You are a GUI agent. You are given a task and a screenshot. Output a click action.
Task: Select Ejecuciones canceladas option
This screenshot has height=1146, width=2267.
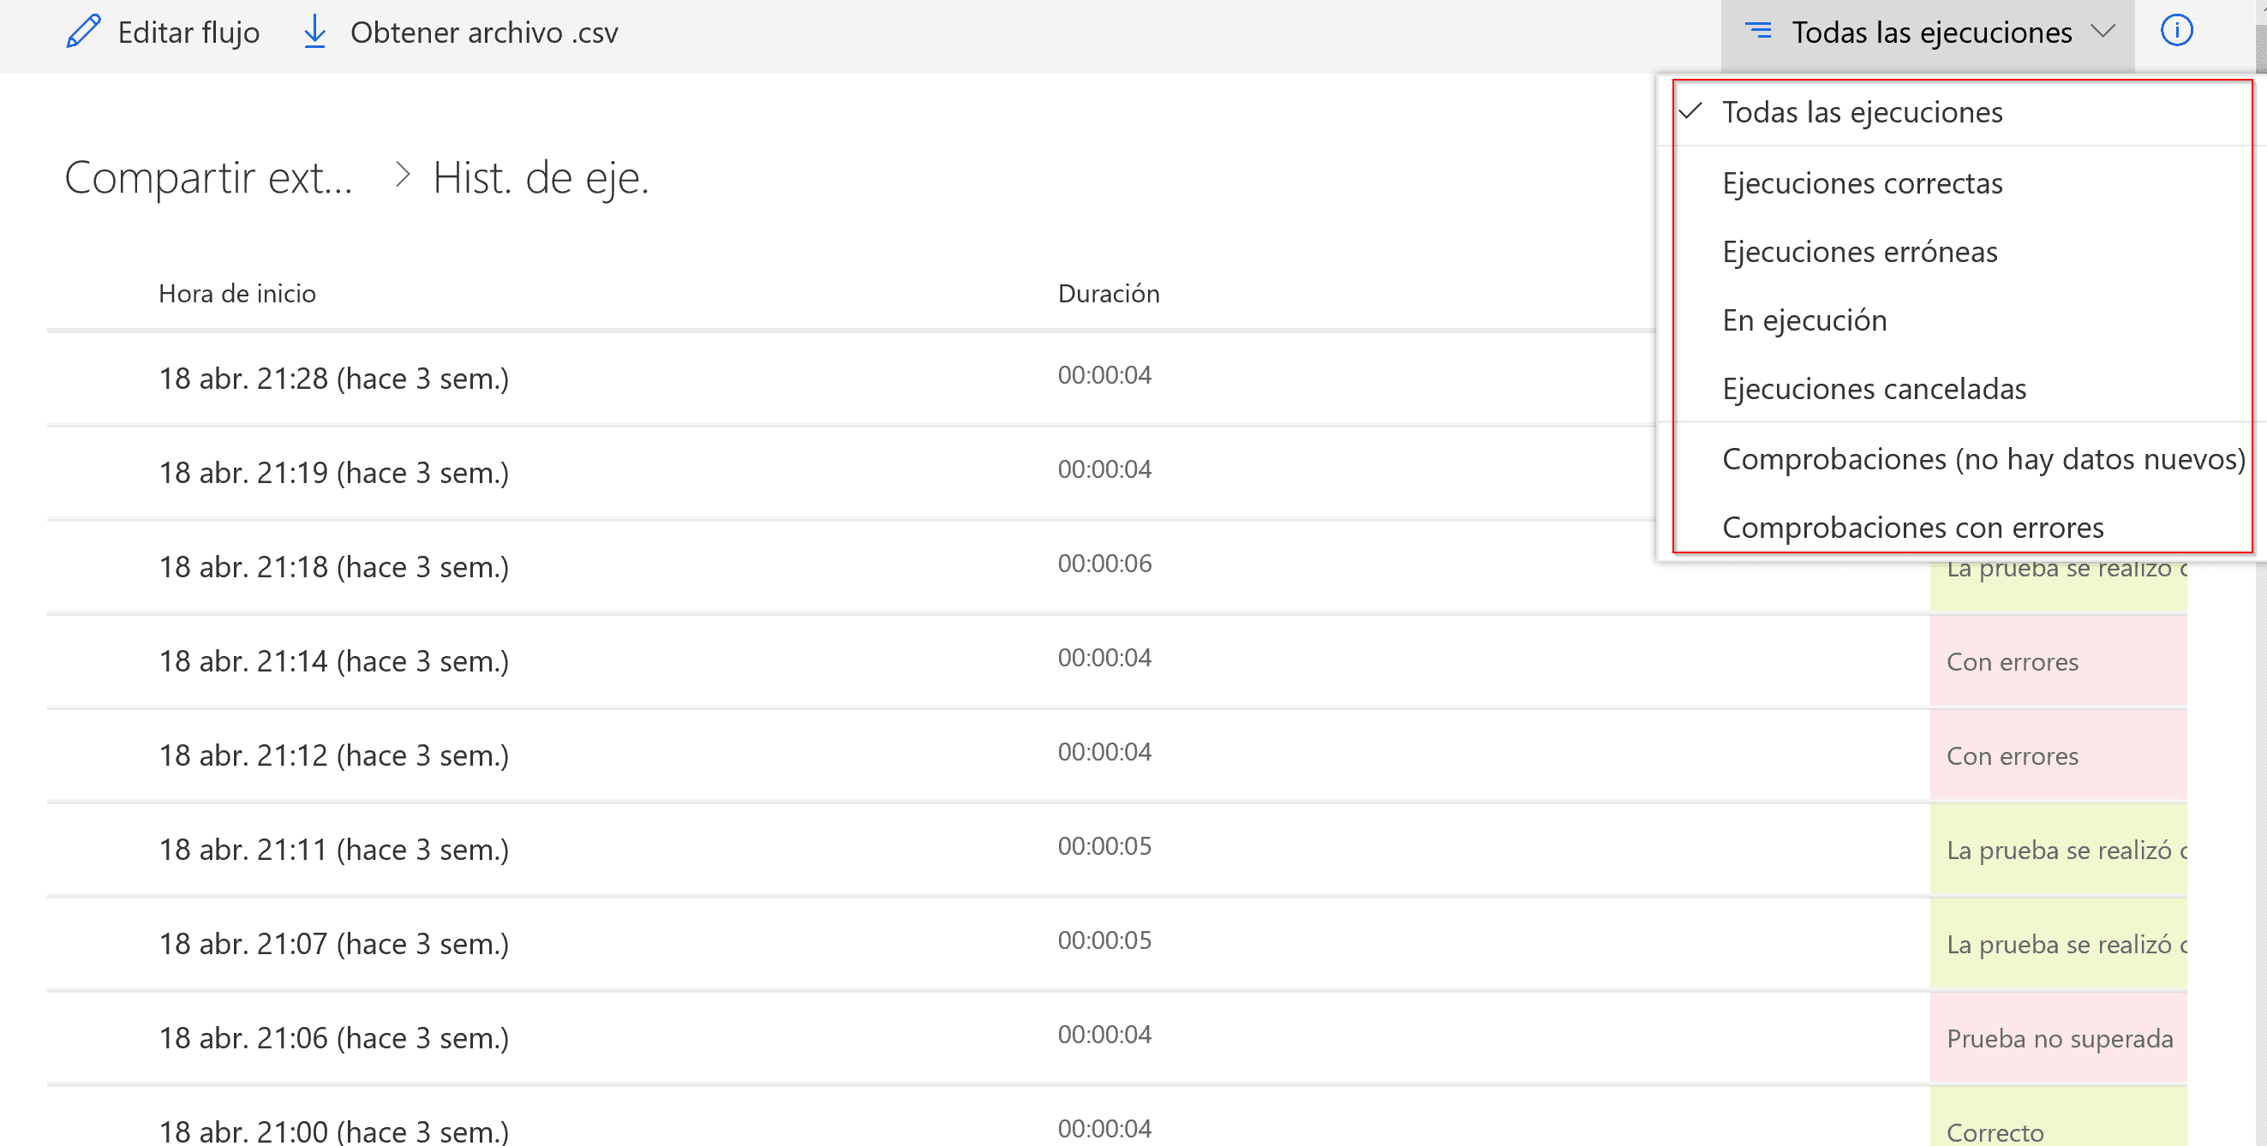1961,389
